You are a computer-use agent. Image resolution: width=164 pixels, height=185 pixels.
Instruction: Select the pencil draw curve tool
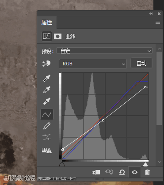click(x=47, y=126)
